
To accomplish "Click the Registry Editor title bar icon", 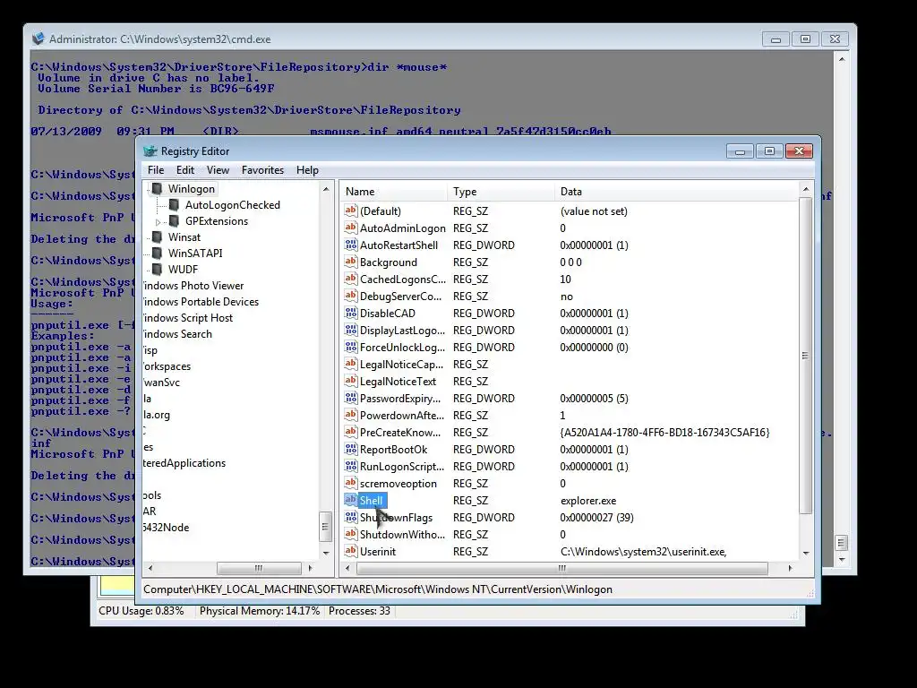I will point(150,150).
